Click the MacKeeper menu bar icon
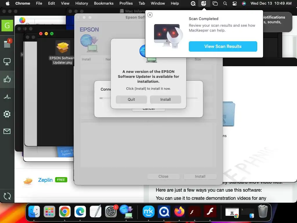The width and height of the screenshot is (297, 223). coord(204,3)
